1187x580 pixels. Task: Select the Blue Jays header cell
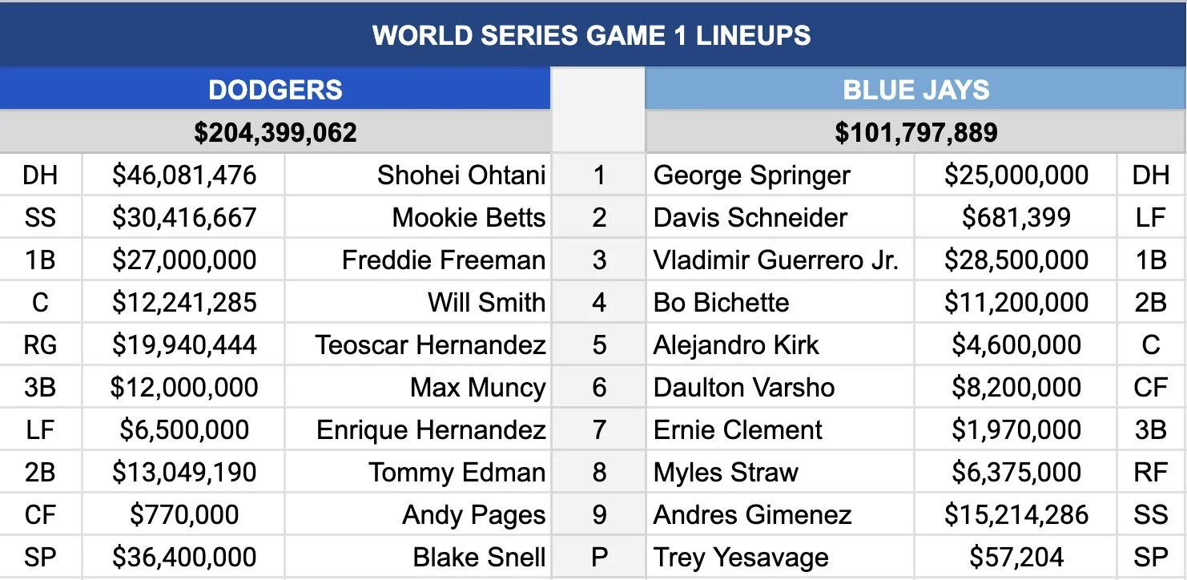point(915,90)
